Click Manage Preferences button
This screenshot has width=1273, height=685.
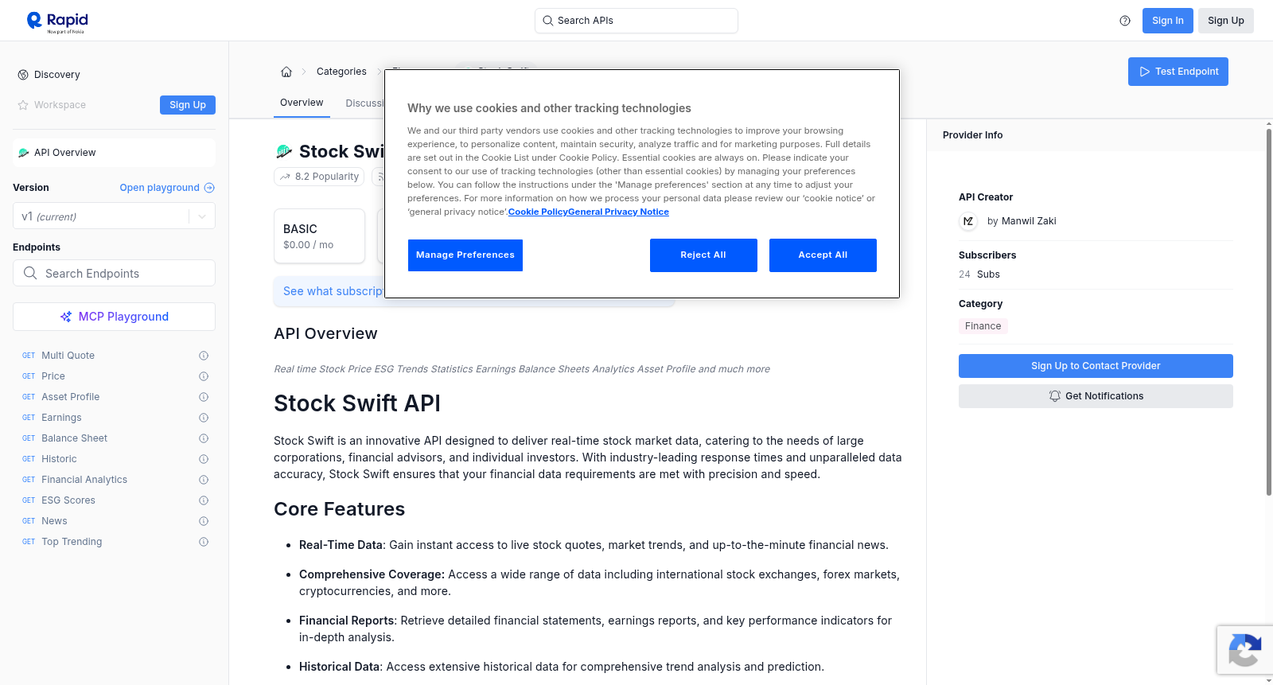point(465,255)
